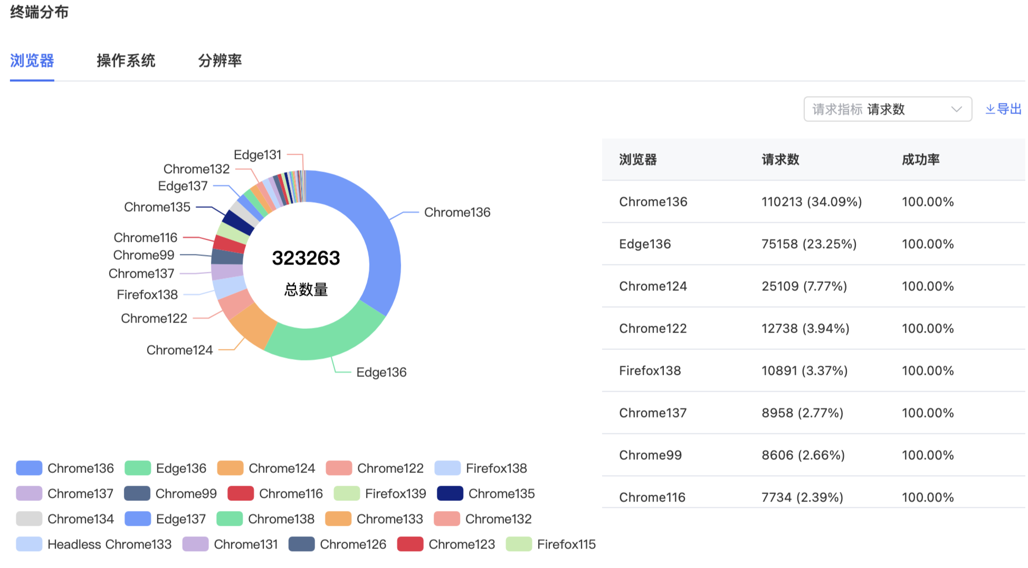Click the Chrome132 chart label
The height and width of the screenshot is (568, 1028).
pos(196,169)
